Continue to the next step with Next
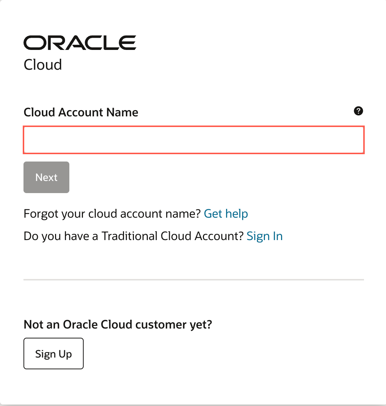Viewport: 386px width, 406px height. click(x=46, y=177)
